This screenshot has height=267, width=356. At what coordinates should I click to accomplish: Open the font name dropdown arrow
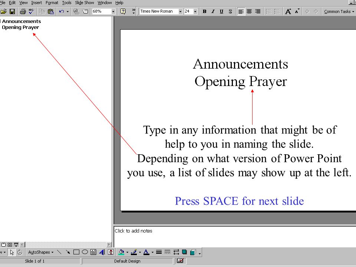pos(180,11)
